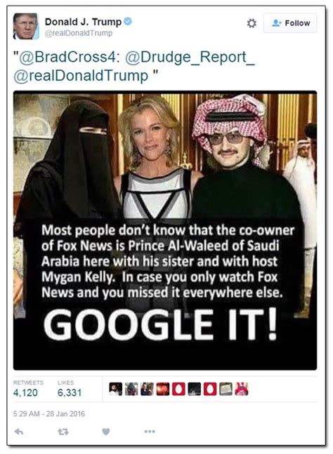
Task: Like the tweet with heart icon
Action: pyautogui.click(x=106, y=432)
